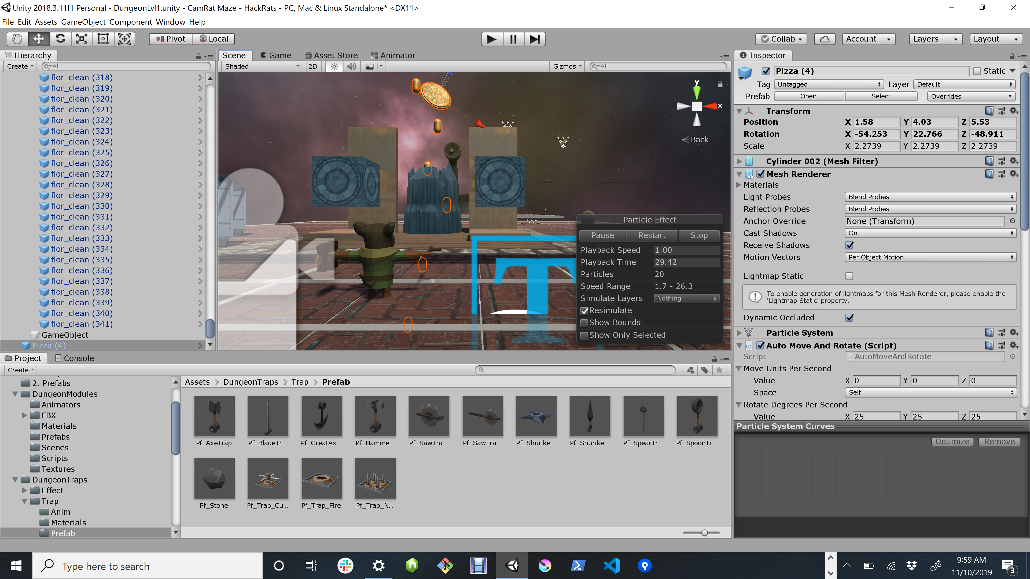The height and width of the screenshot is (579, 1030).
Task: Uncheck Receive Shadows checkbox
Action: tap(849, 245)
